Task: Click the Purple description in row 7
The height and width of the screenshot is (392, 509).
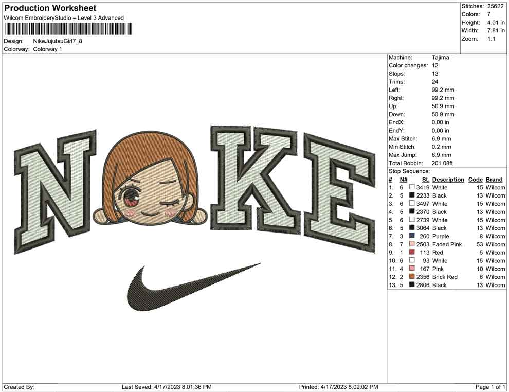Action: coord(441,237)
